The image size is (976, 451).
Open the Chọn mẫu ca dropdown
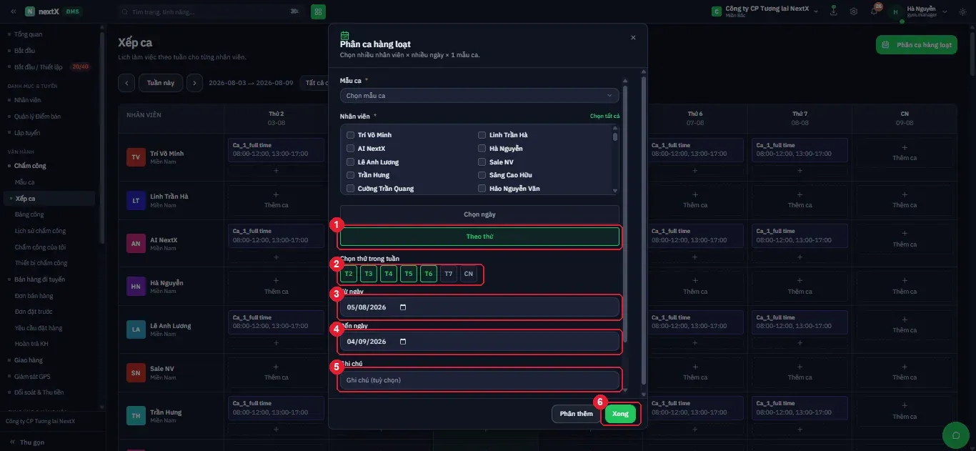coord(479,95)
